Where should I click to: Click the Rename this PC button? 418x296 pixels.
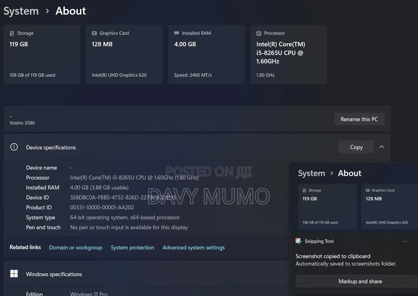[x=359, y=119]
